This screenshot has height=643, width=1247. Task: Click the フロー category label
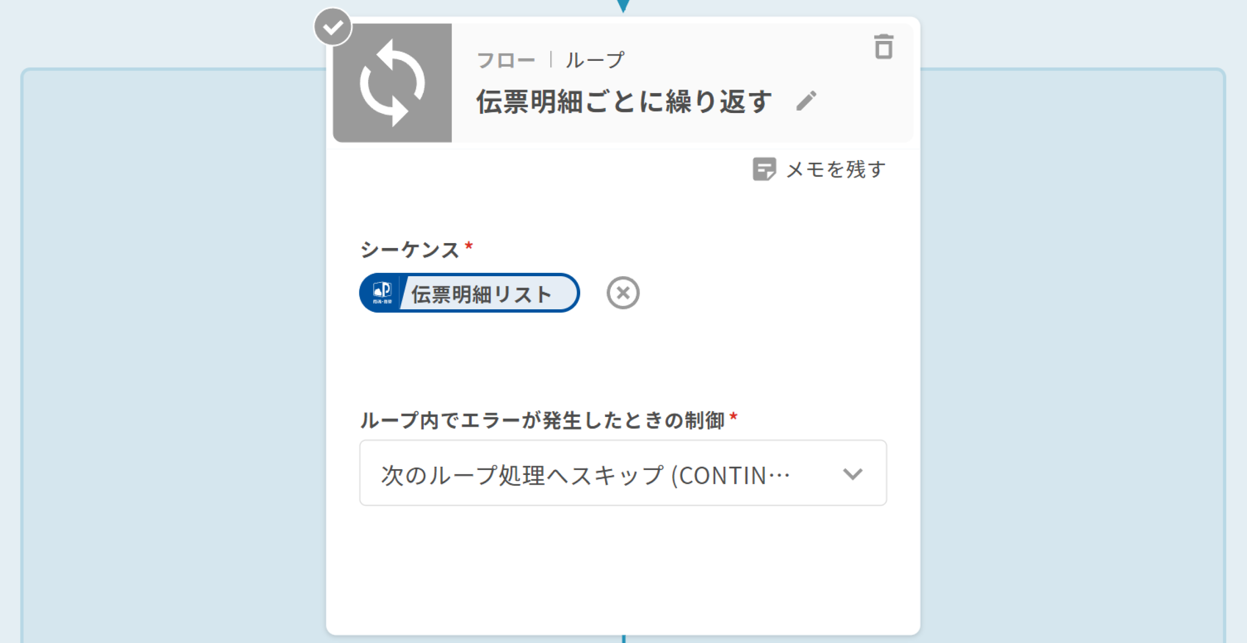point(506,60)
